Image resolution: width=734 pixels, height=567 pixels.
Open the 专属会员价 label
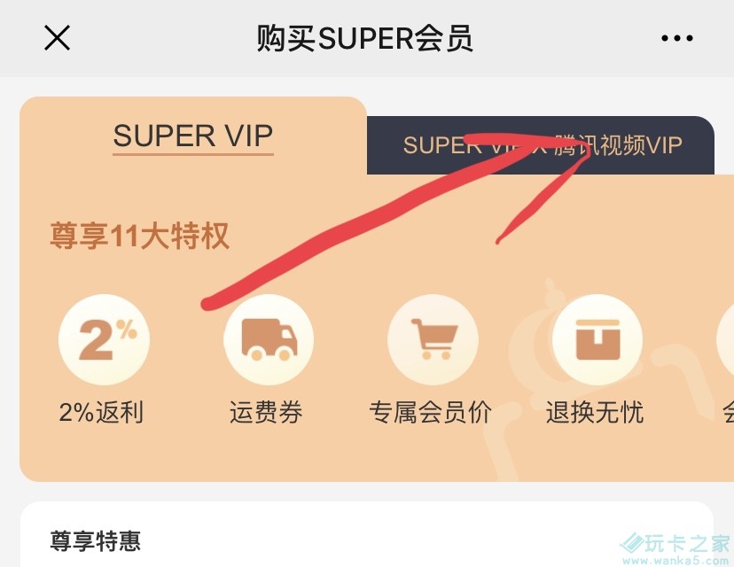430,412
